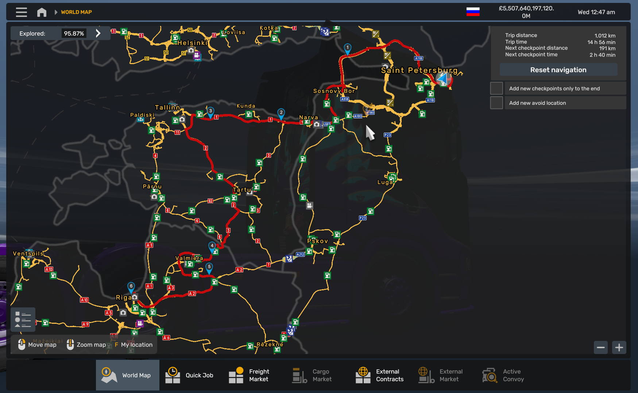Click truck position arrow at Saint Petersburg
638x393 pixels.
(x=443, y=78)
